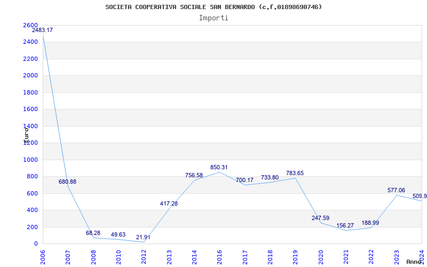Click the year 2020 axis label
The image size is (427, 267).
point(321,257)
